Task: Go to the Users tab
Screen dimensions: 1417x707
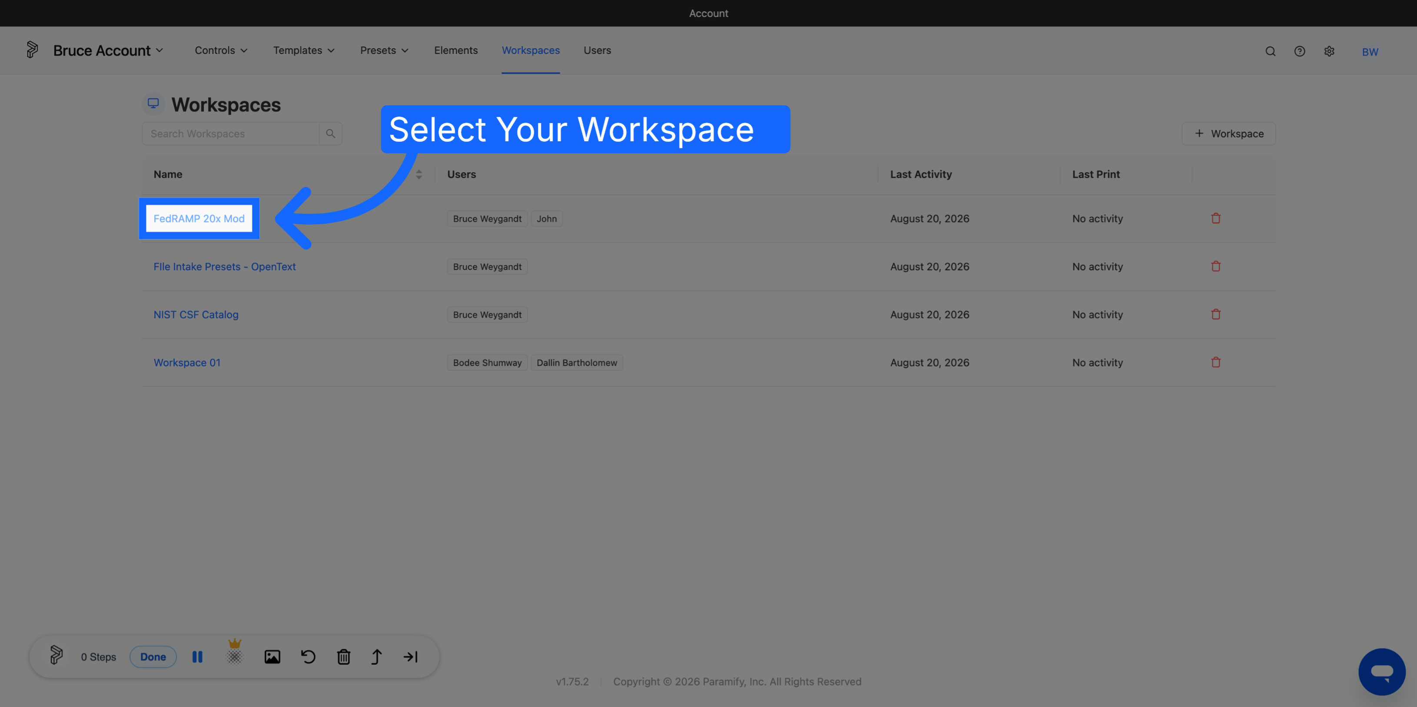Action: pyautogui.click(x=597, y=50)
